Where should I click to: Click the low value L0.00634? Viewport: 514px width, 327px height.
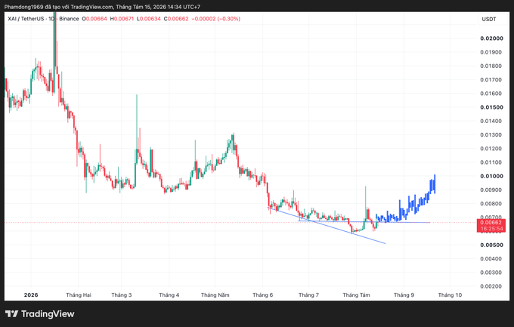pyautogui.click(x=149, y=19)
